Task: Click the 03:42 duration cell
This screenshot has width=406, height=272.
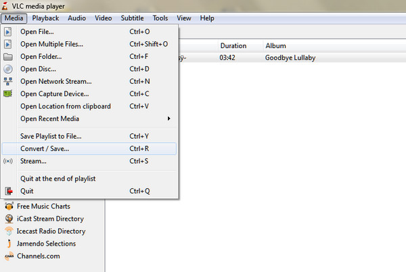Action: [x=227, y=58]
